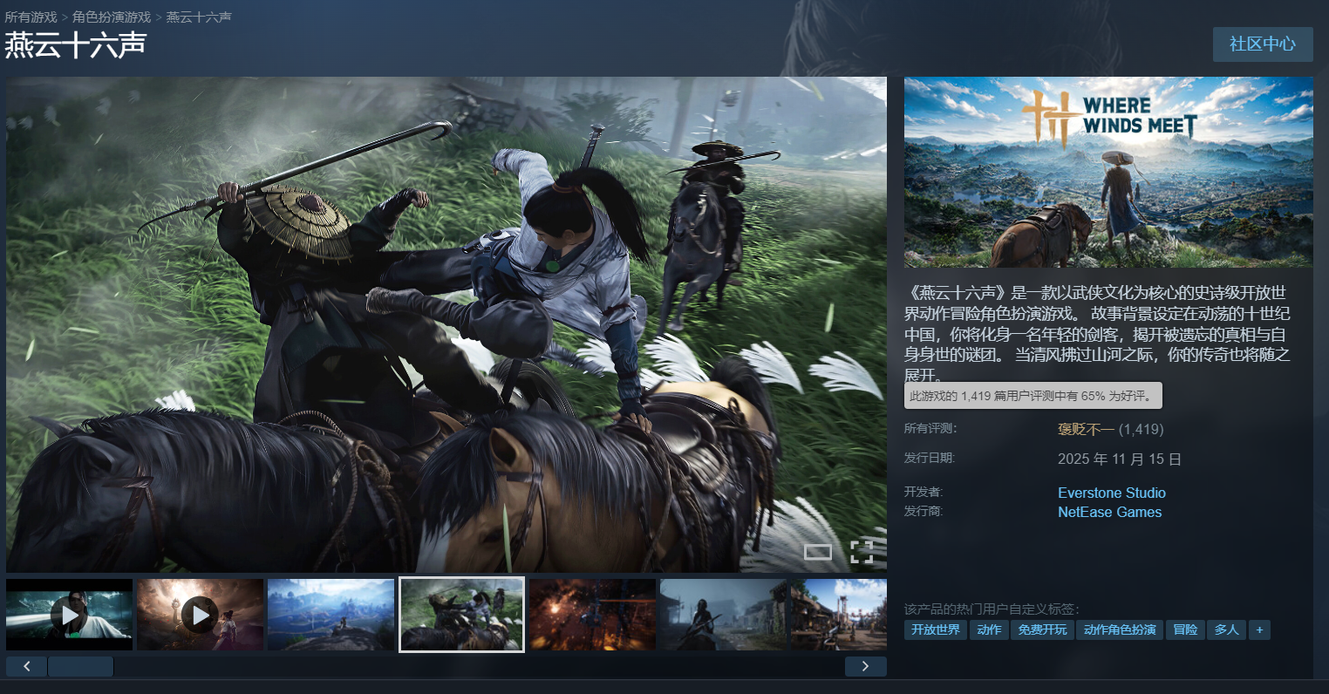Select the blue mountain landscape thumbnail

331,615
